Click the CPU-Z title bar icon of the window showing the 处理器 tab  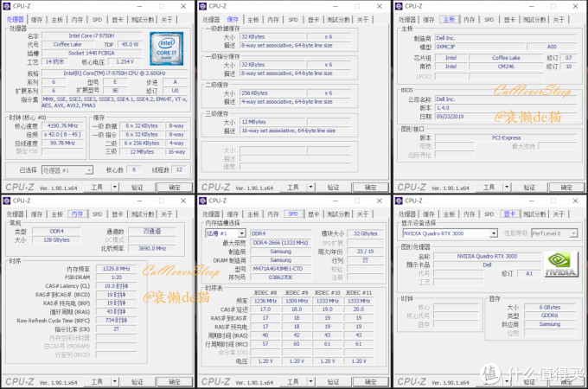coord(7,6)
